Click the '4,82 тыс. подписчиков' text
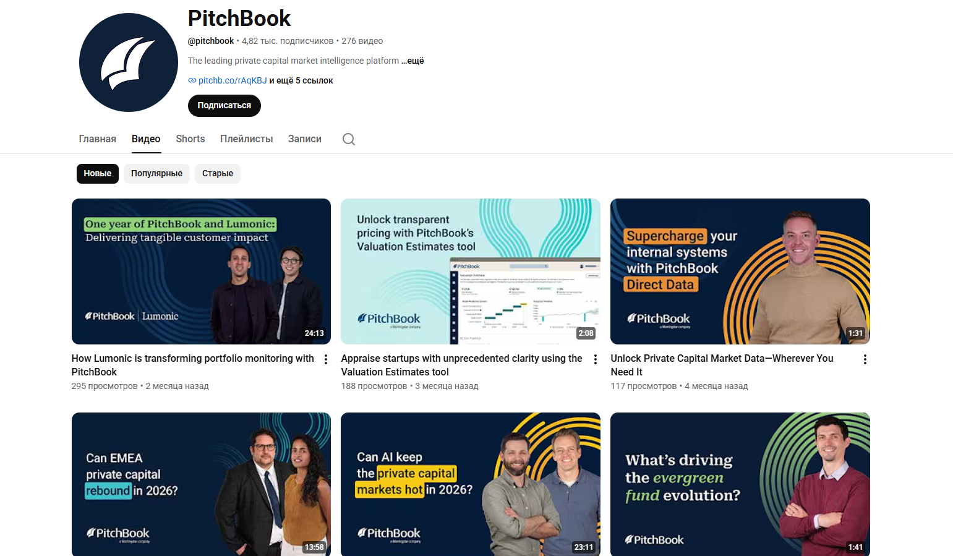 (x=288, y=41)
